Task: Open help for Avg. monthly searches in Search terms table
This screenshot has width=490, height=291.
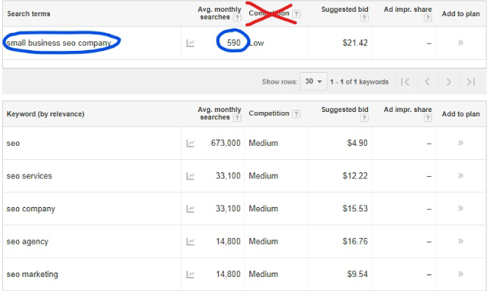Action: tap(237, 18)
